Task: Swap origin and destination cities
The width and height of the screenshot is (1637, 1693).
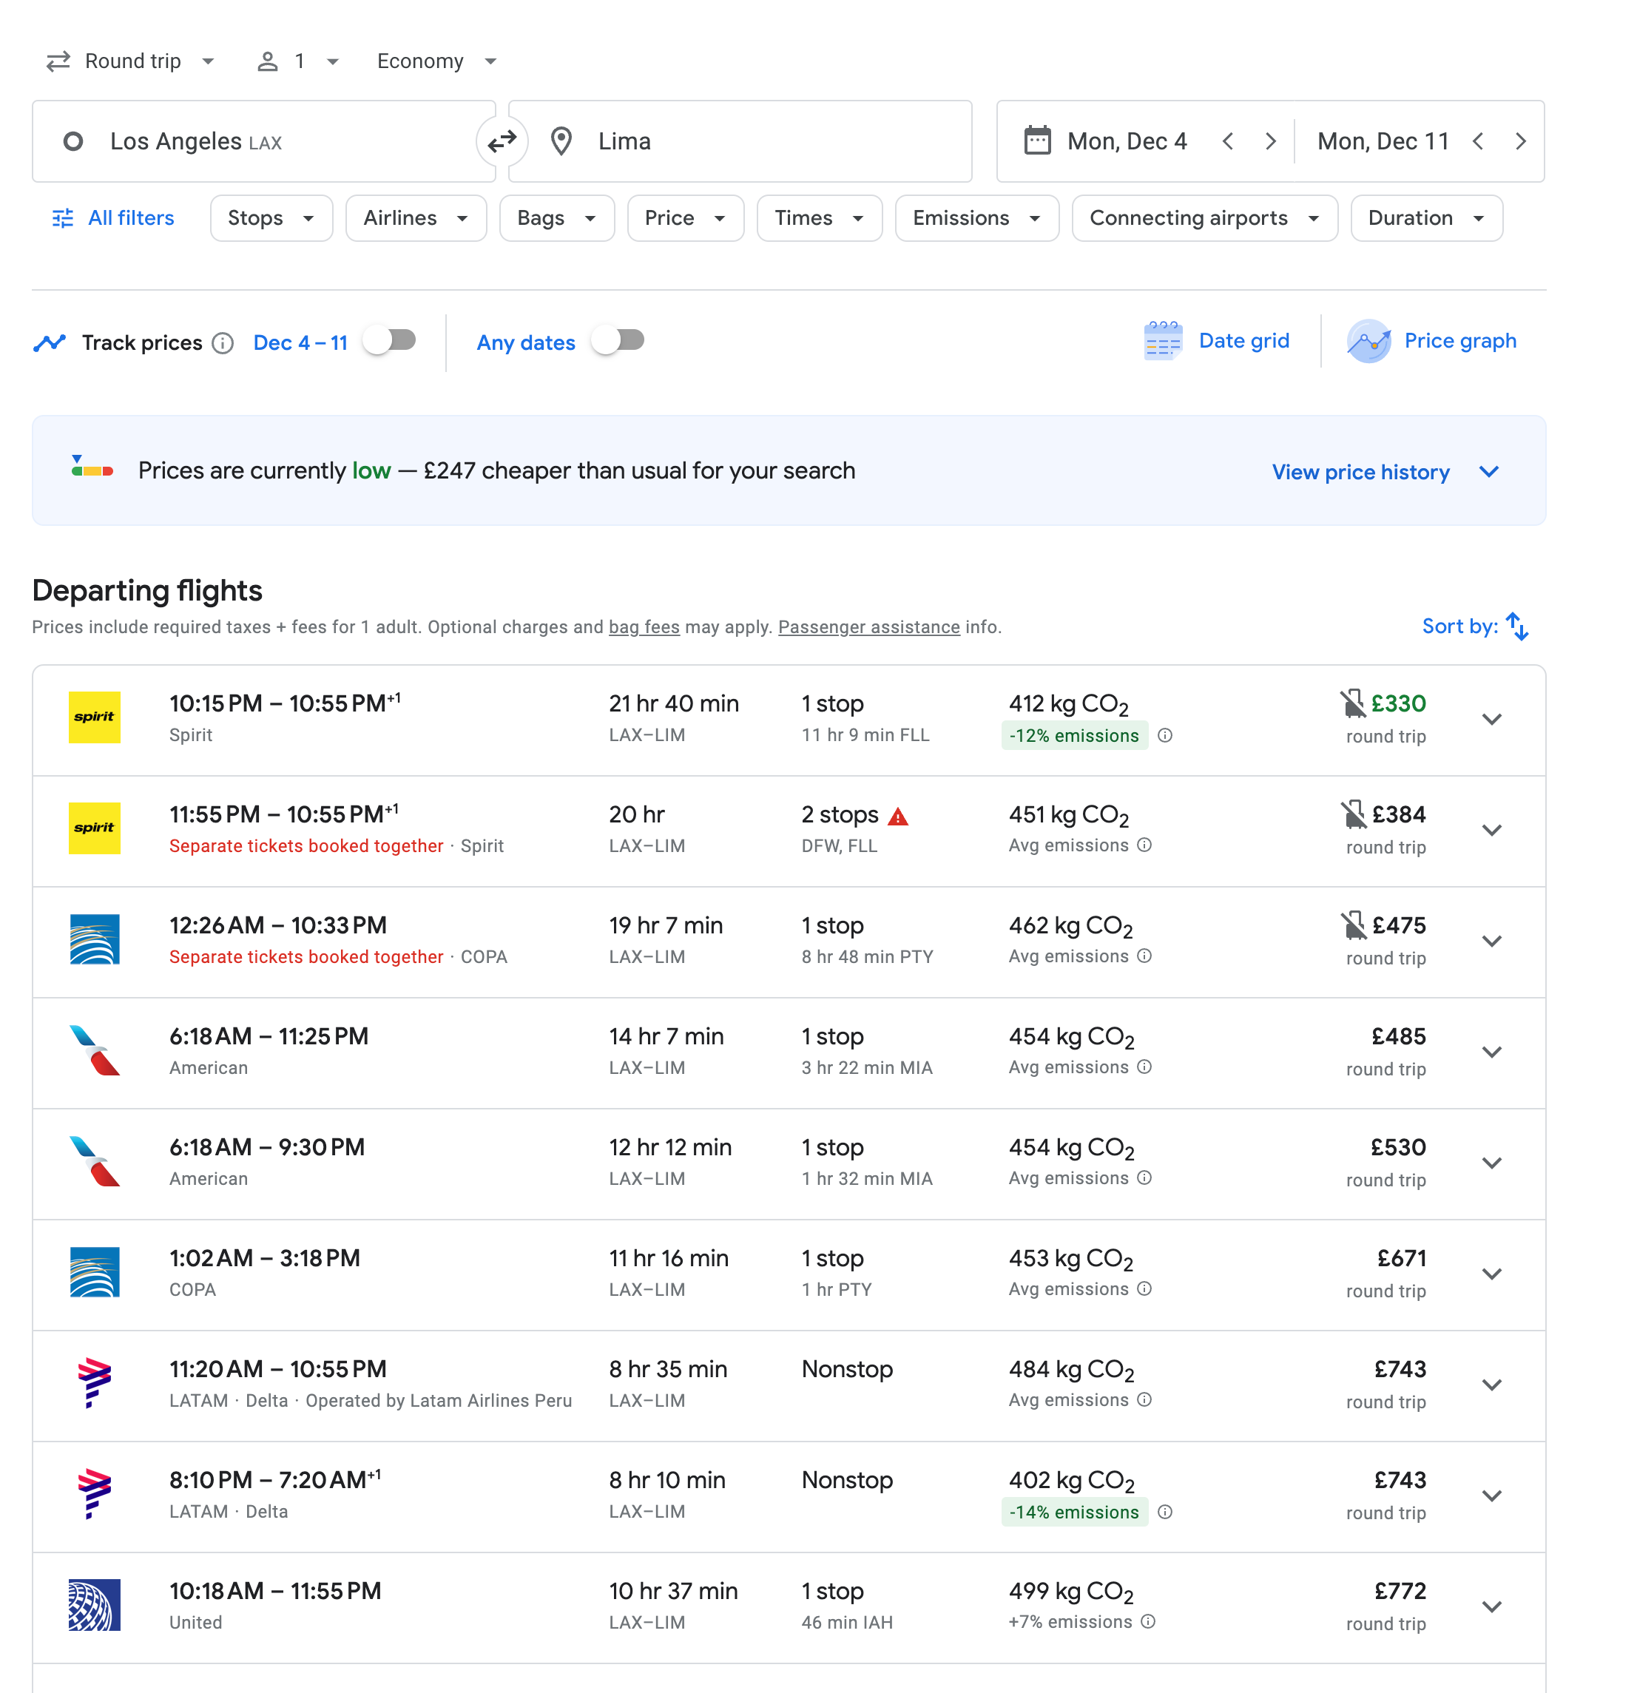Action: [x=502, y=141]
